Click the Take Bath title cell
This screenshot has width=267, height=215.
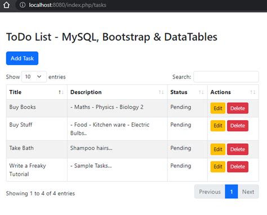tap(37, 149)
